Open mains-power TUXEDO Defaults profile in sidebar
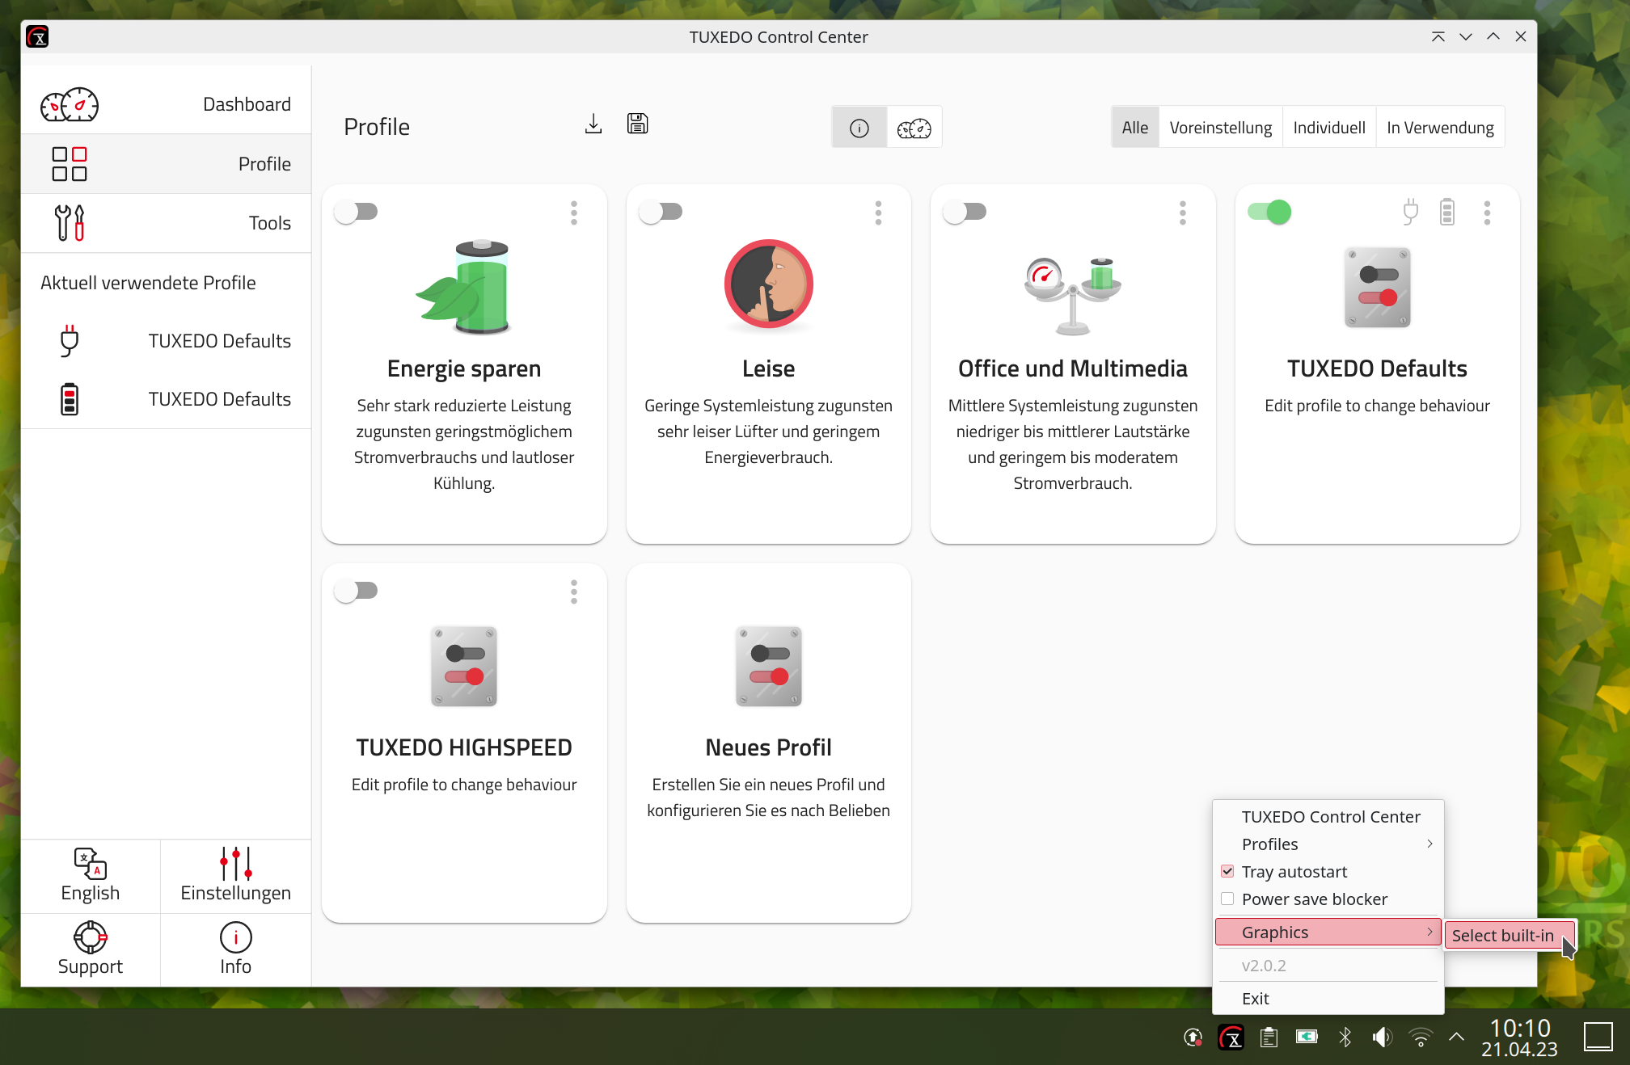 tap(167, 341)
